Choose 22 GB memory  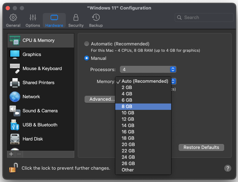(143, 151)
